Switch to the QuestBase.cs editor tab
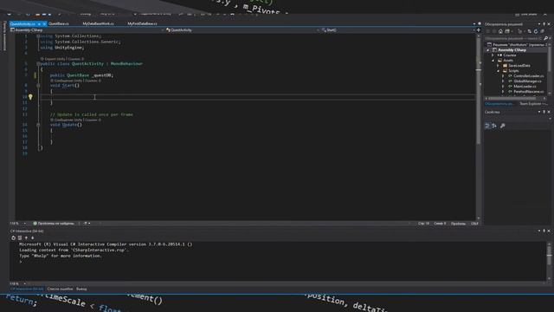This screenshot has height=312, width=554. (59, 23)
